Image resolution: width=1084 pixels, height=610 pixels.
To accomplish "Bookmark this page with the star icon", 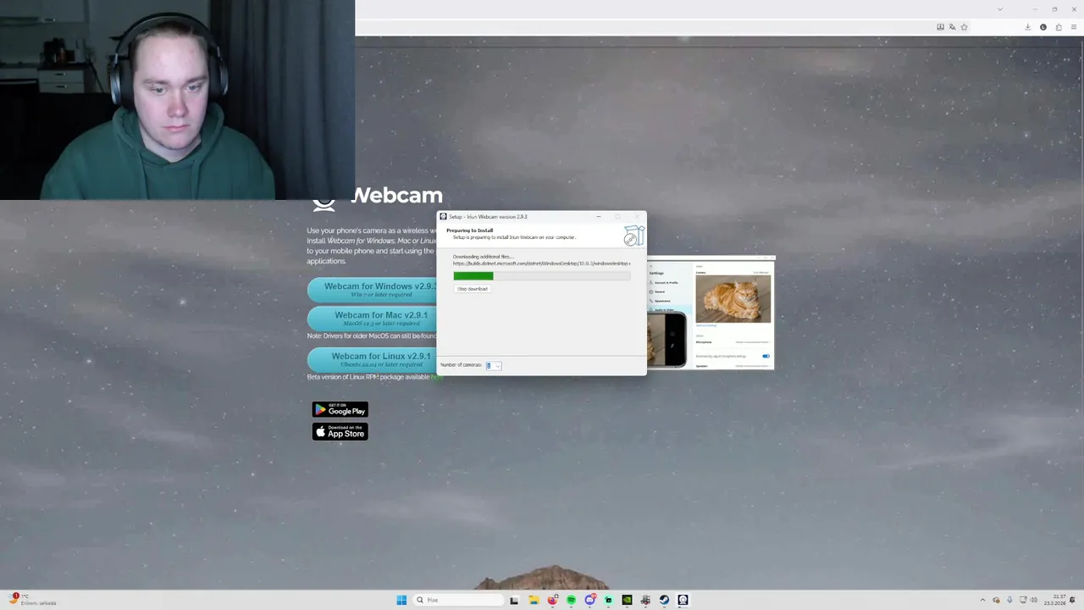I will point(964,27).
